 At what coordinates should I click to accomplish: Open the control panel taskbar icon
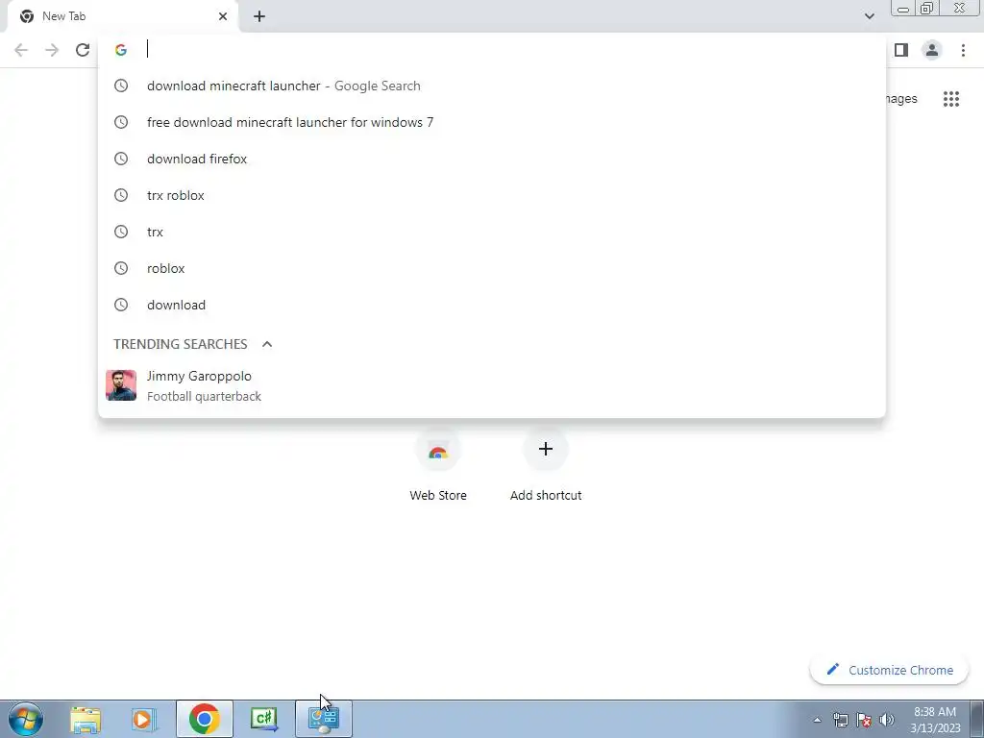point(324,719)
